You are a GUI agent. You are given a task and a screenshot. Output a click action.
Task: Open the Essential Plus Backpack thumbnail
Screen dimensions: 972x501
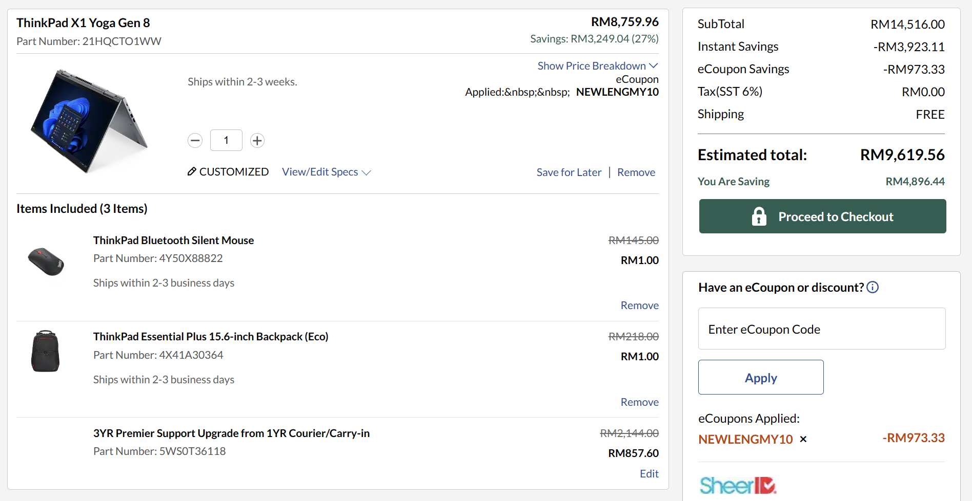(46, 351)
